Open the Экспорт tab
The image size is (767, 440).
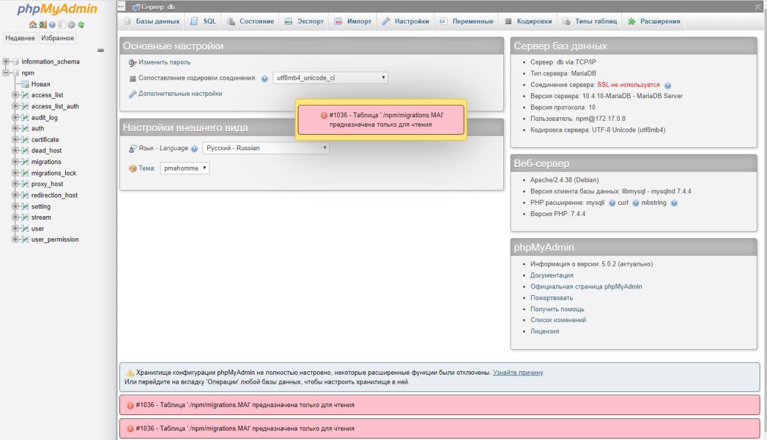pyautogui.click(x=304, y=22)
